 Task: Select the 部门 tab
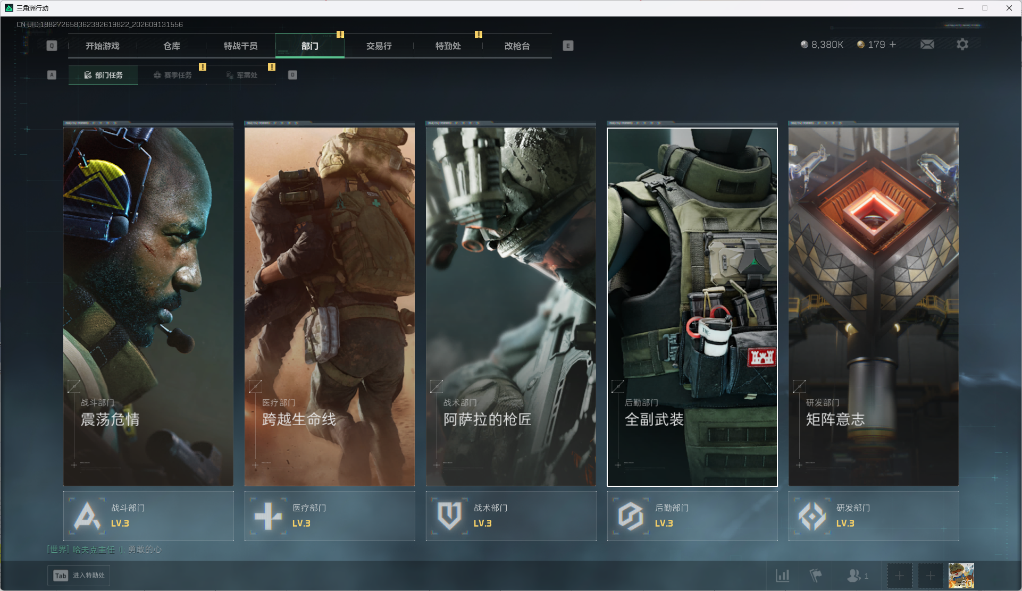(x=310, y=46)
